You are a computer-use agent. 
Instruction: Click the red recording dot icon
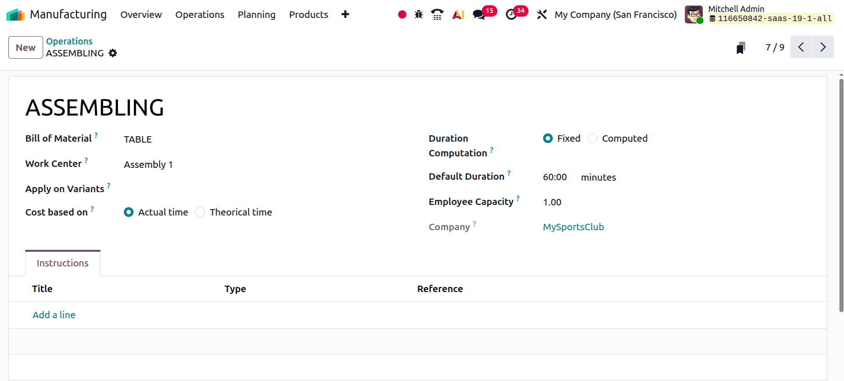point(402,15)
